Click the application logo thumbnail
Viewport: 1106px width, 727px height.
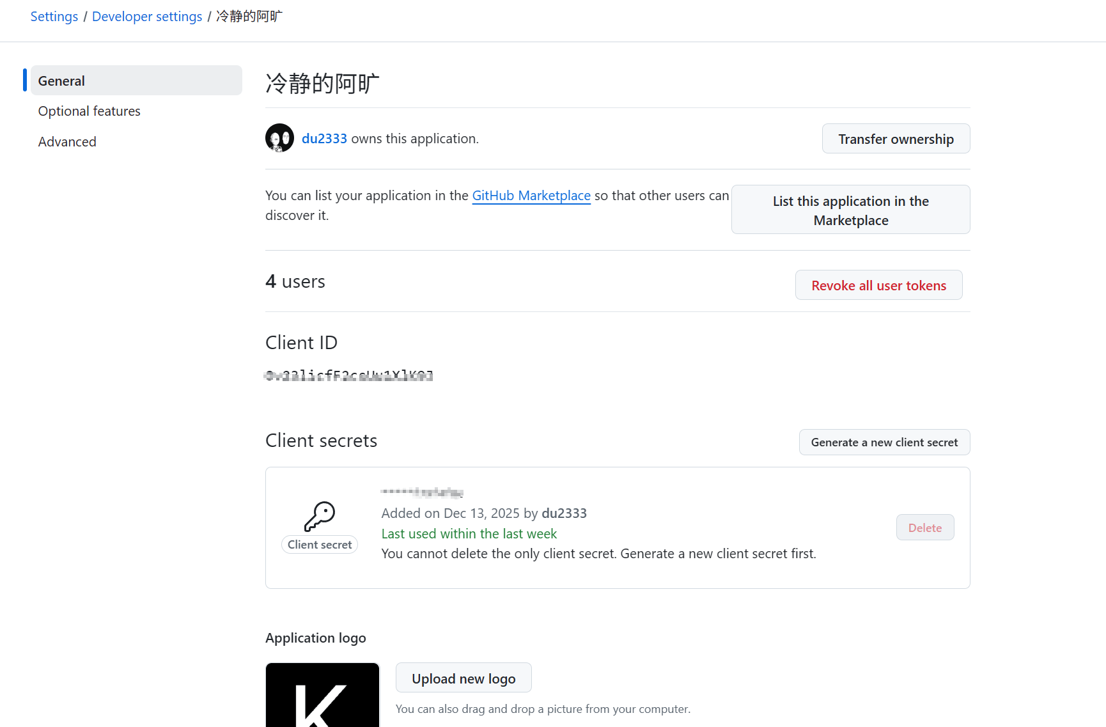[322, 697]
